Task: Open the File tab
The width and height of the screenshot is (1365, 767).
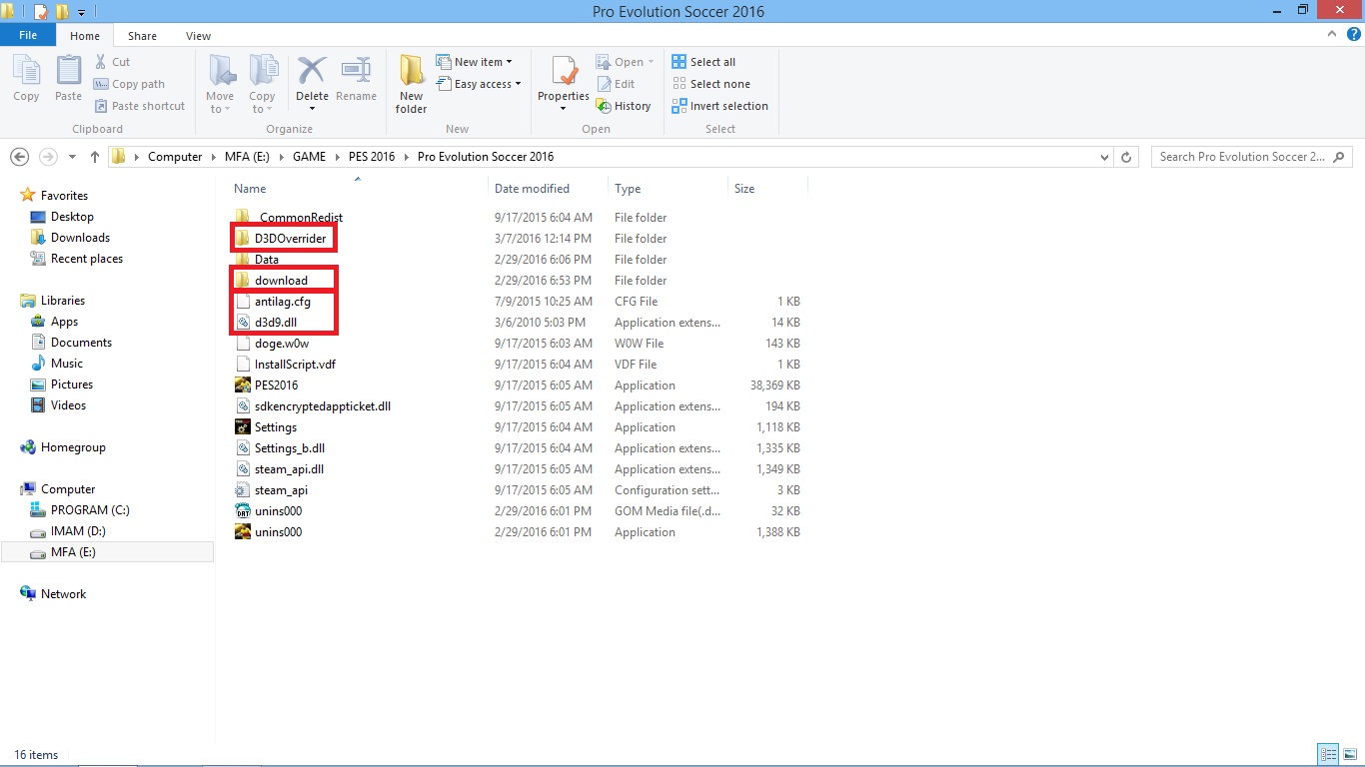Action: pyautogui.click(x=28, y=35)
